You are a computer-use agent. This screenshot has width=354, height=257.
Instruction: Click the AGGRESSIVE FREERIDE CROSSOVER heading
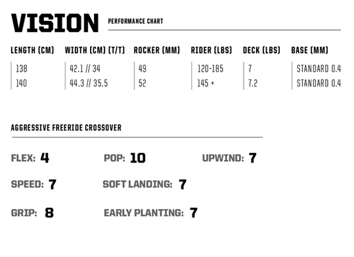(66, 128)
